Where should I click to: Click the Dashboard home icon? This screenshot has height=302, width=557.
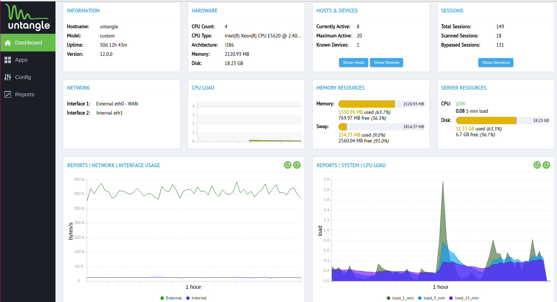click(8, 43)
